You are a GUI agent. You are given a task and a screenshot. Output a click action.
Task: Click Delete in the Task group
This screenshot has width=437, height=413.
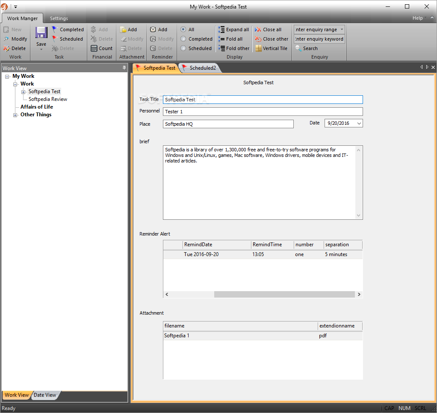[x=63, y=48]
